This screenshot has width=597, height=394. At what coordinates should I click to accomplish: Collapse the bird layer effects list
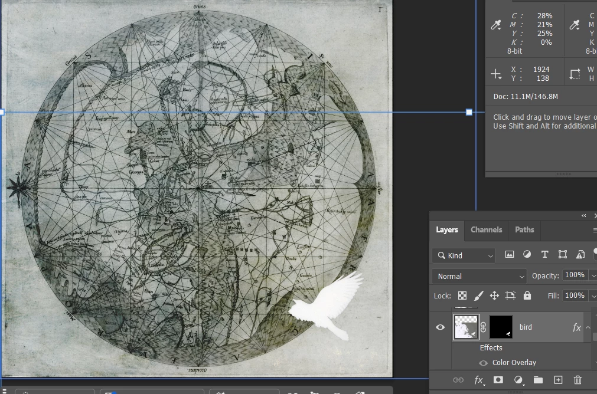[588, 327]
